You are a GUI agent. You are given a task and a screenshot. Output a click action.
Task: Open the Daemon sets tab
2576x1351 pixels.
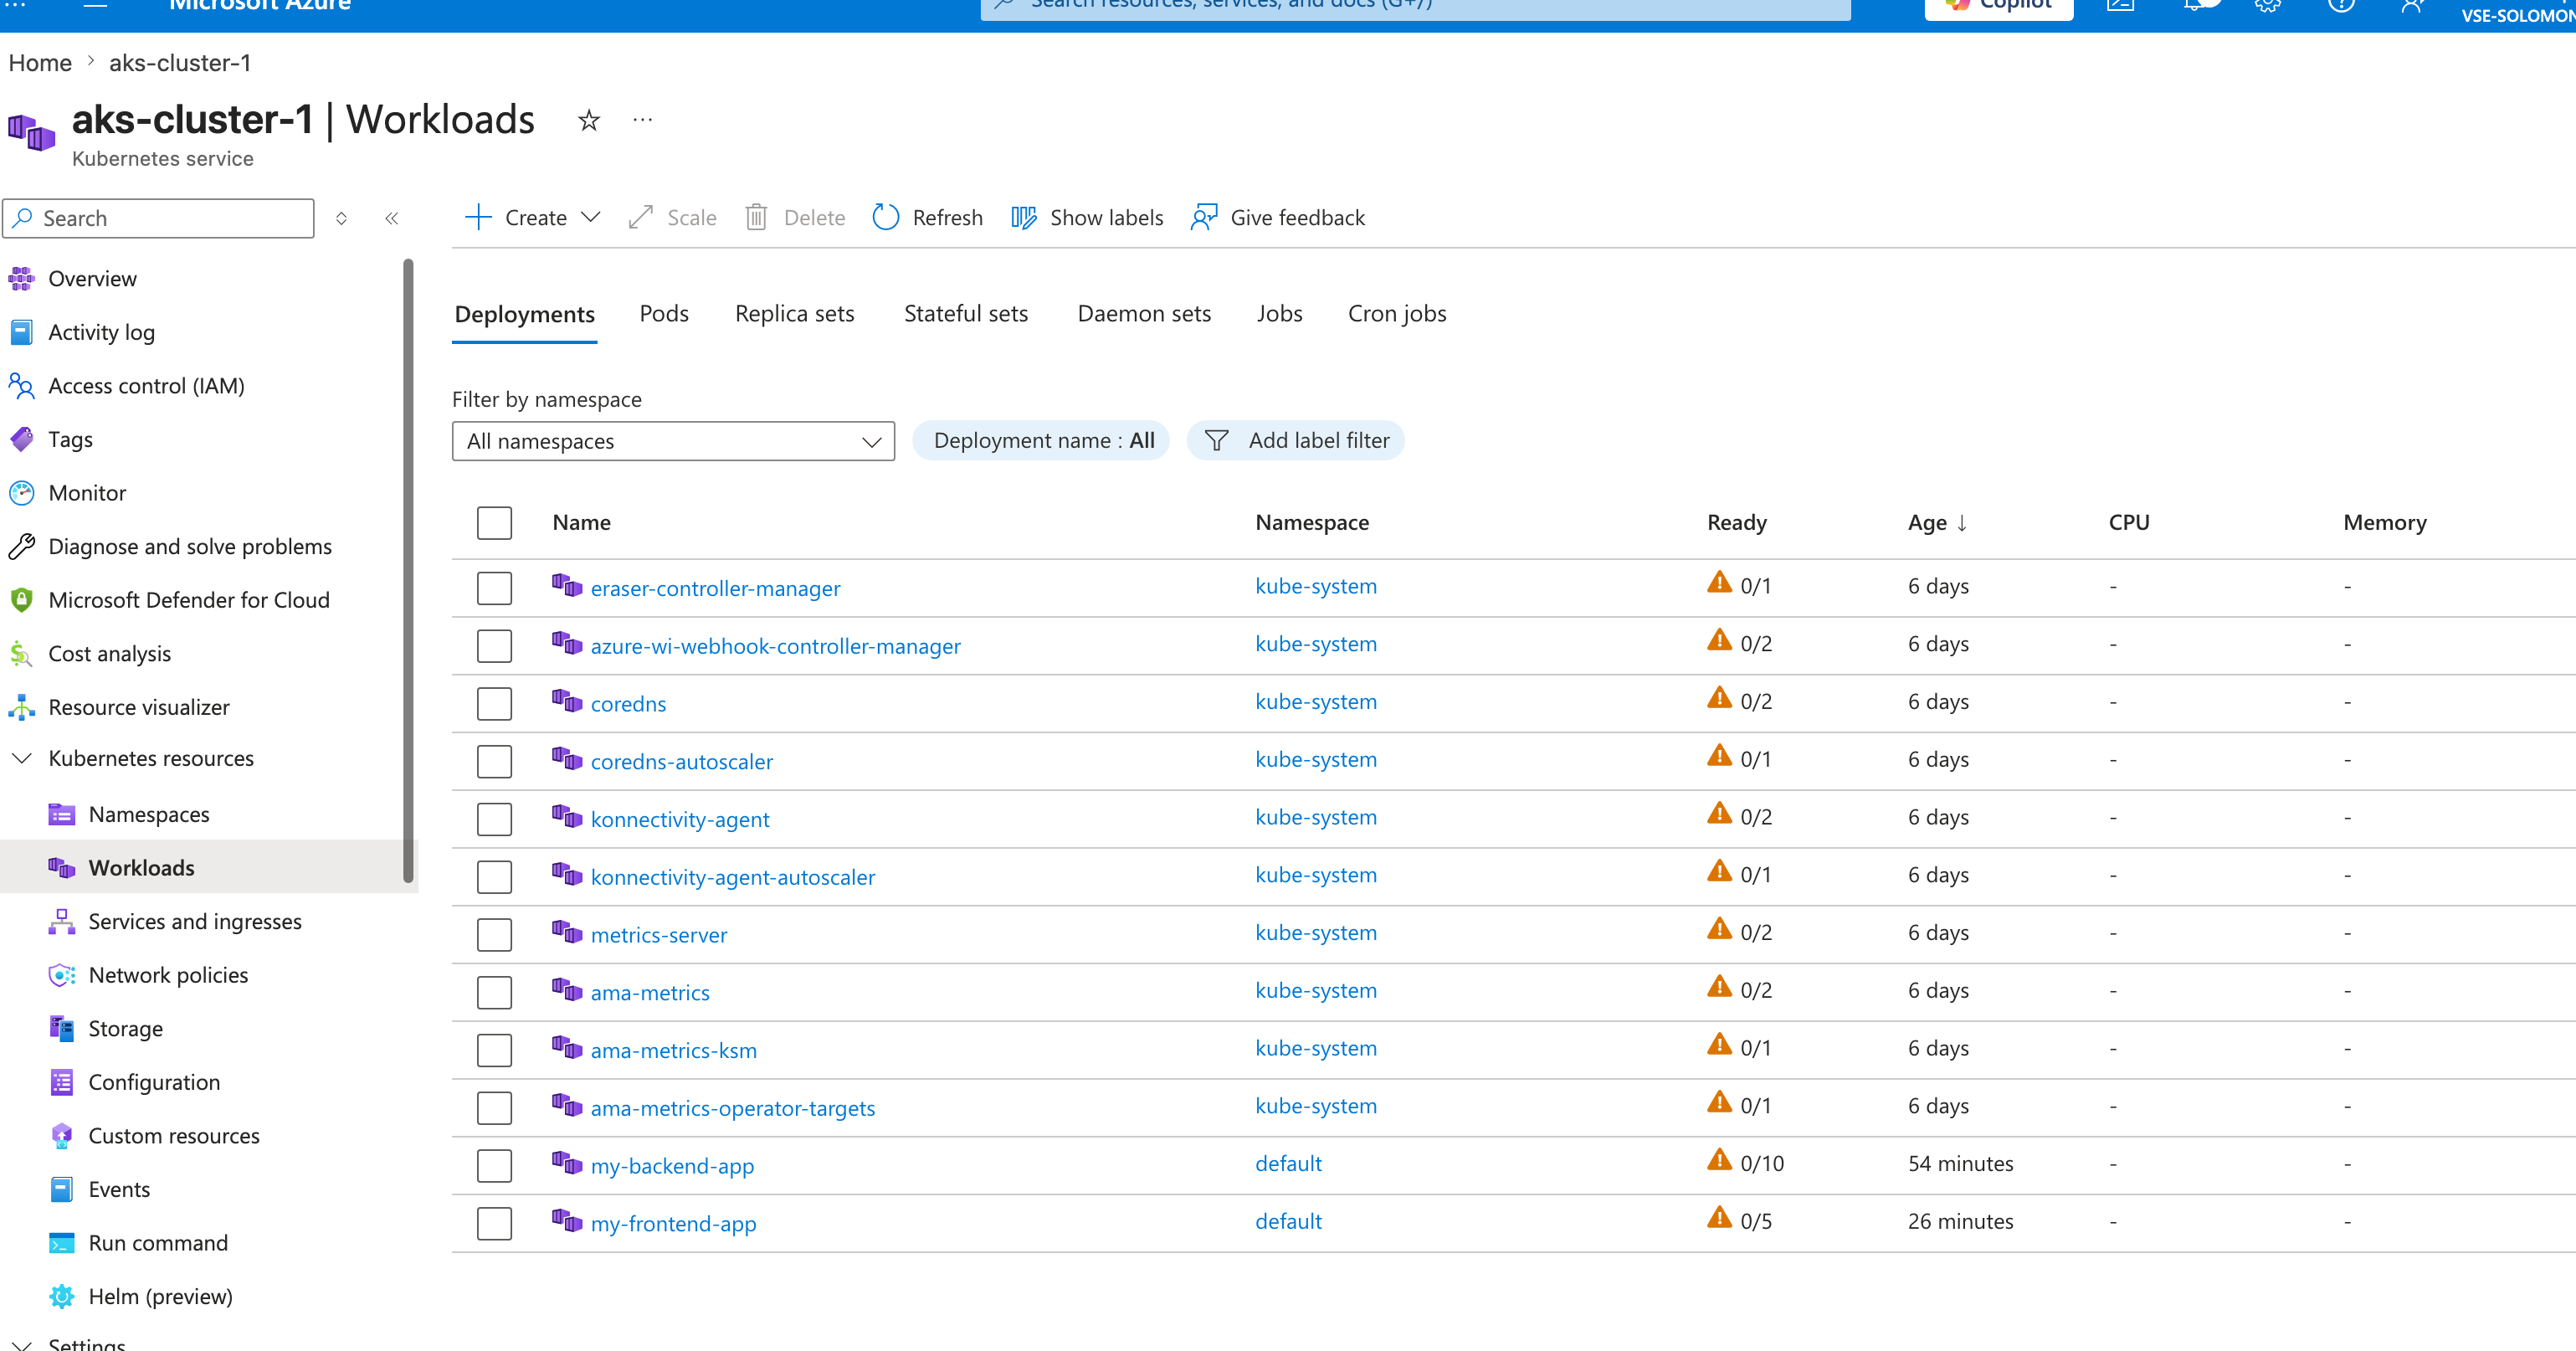click(x=1144, y=314)
